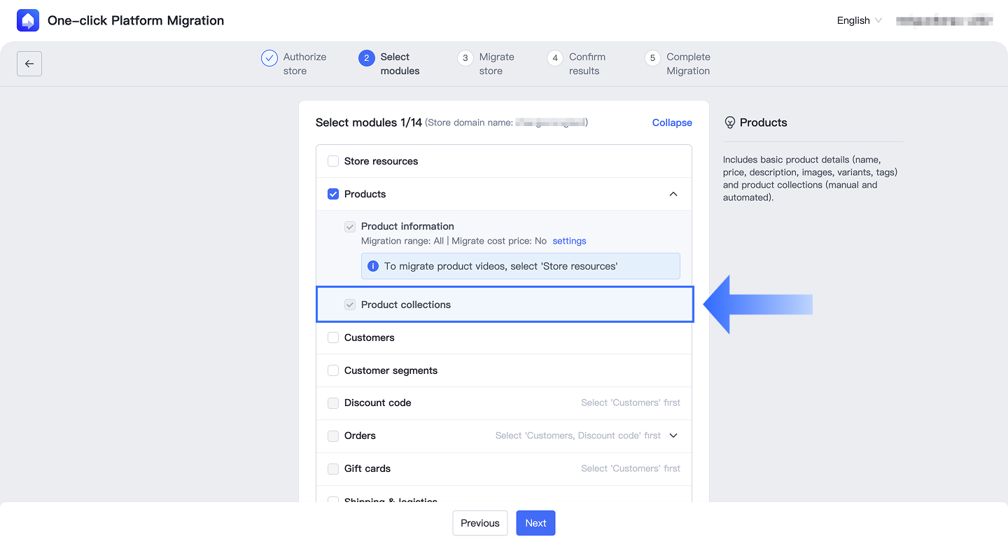Screen dimensions: 1008x544
Task: Check the Customer segments checkbox
Action: click(333, 370)
